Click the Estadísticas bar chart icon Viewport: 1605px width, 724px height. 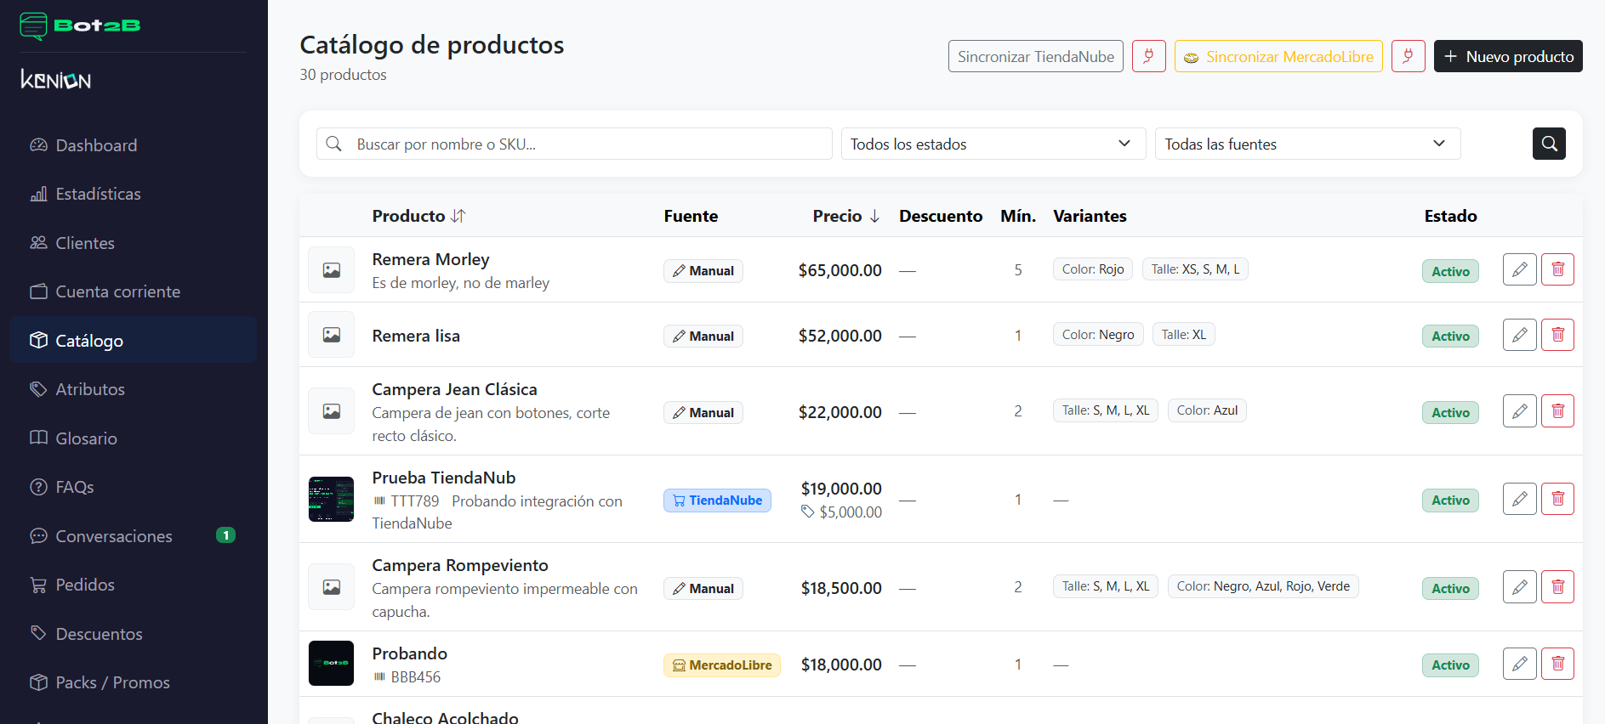coord(38,194)
